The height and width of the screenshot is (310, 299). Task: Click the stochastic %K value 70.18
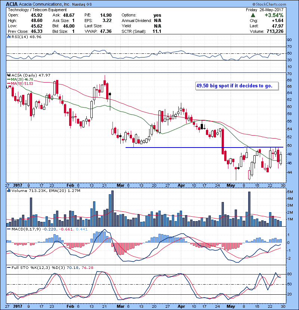click(x=73, y=267)
